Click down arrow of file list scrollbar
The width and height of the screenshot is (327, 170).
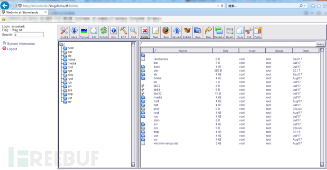point(322,165)
